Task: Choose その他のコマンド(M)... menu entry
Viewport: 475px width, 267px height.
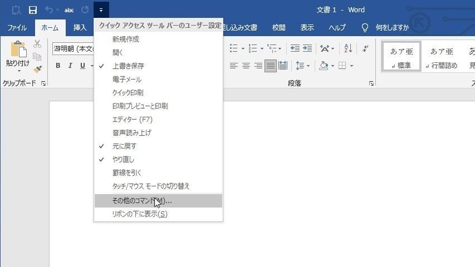Action: point(158,201)
